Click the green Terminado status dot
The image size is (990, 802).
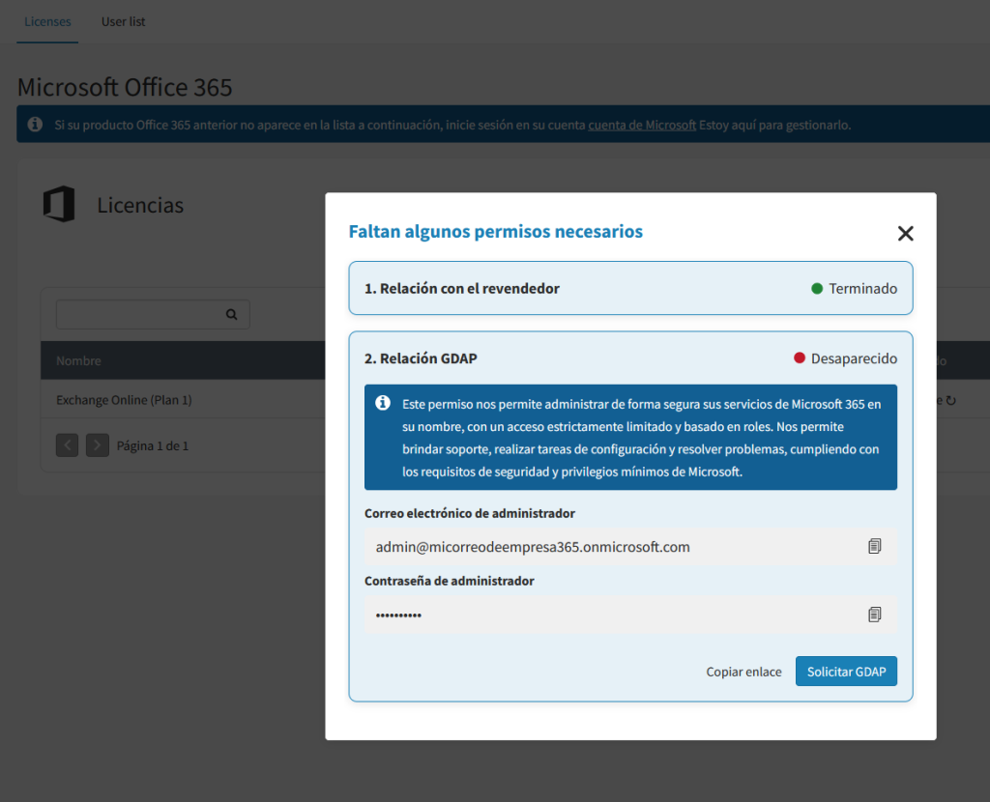click(817, 288)
